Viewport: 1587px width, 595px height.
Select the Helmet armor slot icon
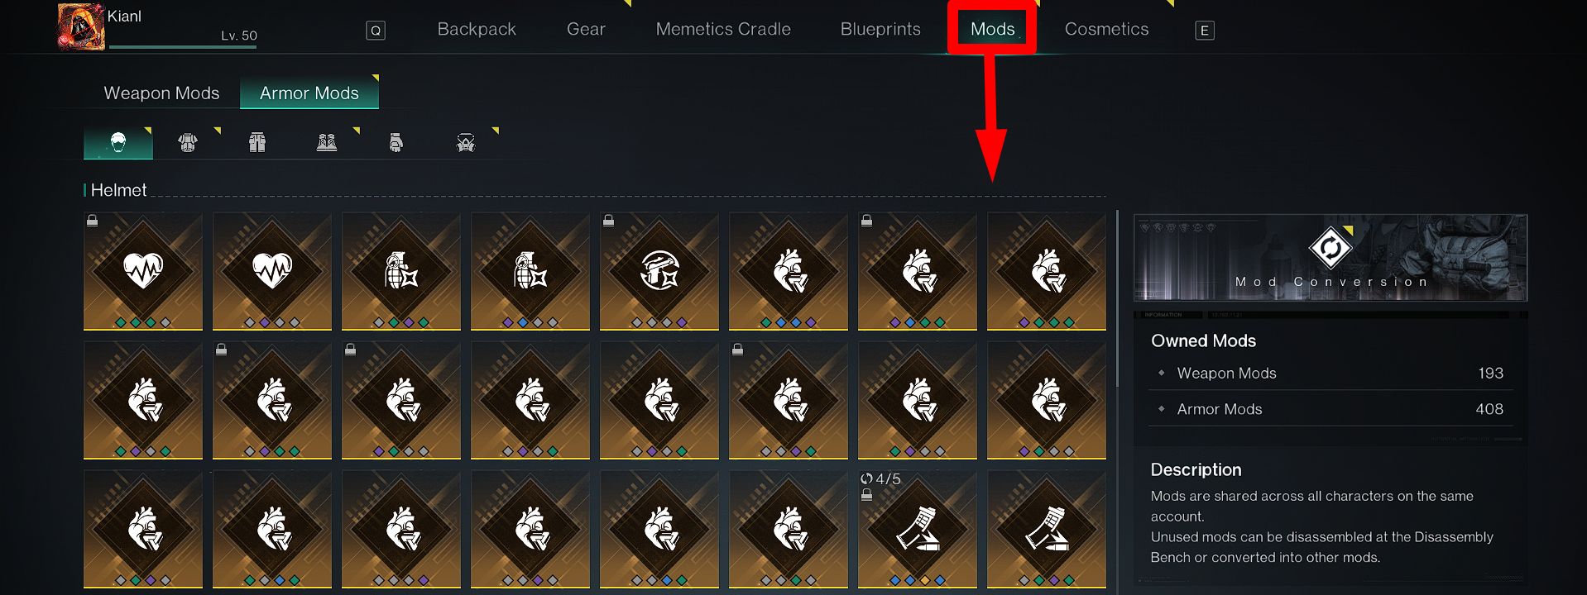(x=118, y=143)
